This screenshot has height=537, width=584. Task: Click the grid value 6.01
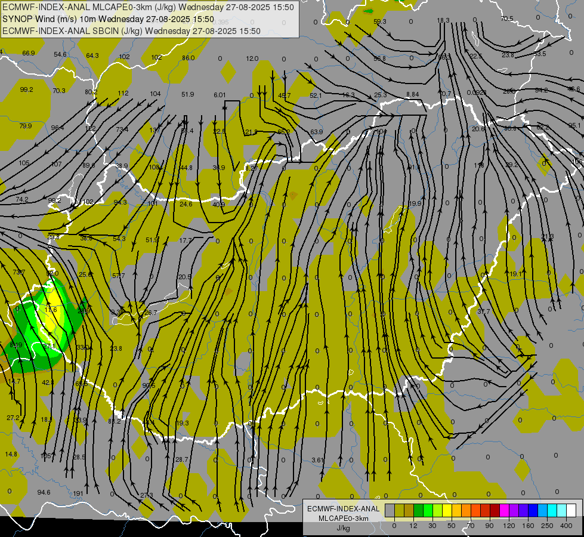220,95
